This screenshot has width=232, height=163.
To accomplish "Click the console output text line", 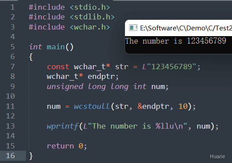I will click(x=176, y=41).
